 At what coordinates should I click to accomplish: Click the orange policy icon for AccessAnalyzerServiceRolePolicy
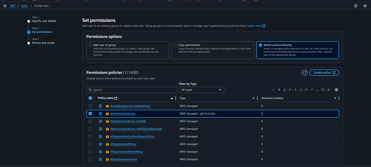tap(107, 106)
